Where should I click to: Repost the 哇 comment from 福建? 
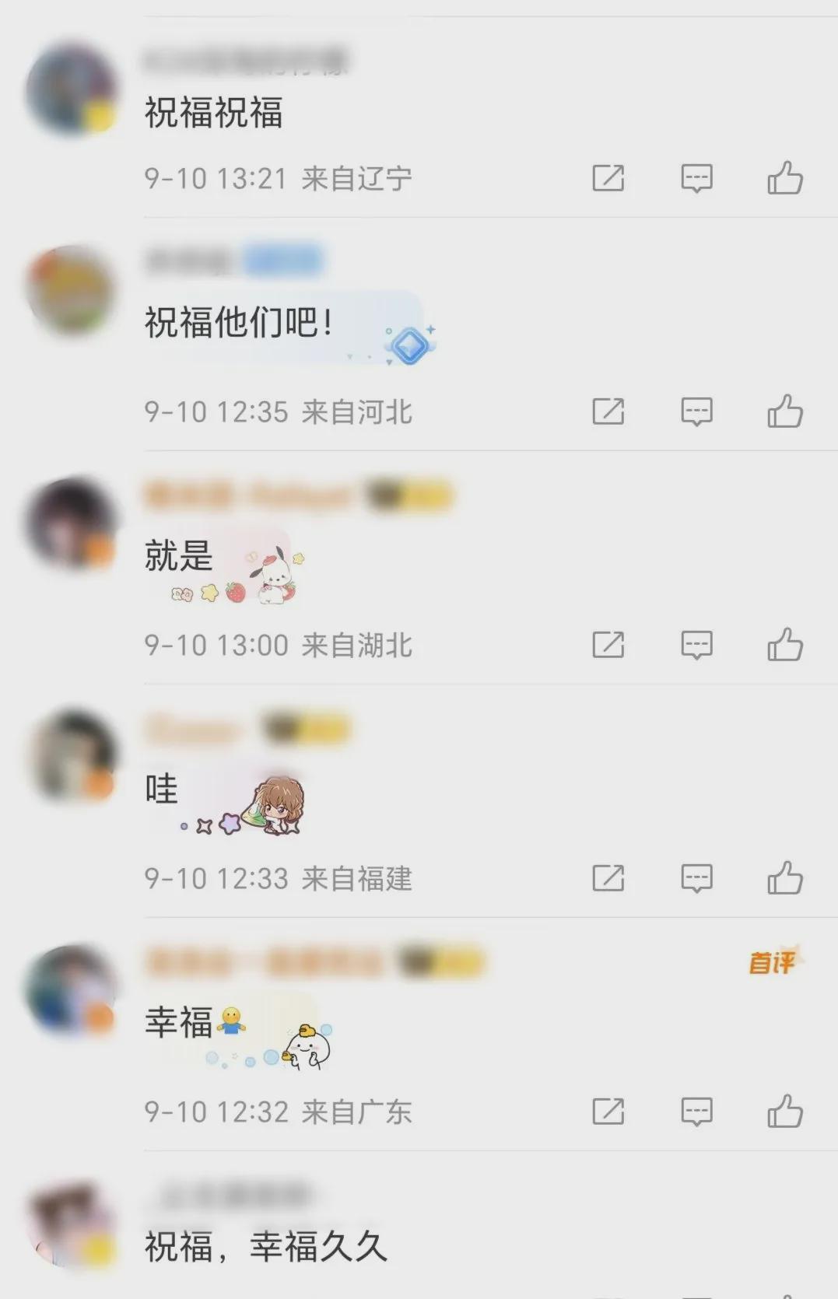(x=608, y=878)
